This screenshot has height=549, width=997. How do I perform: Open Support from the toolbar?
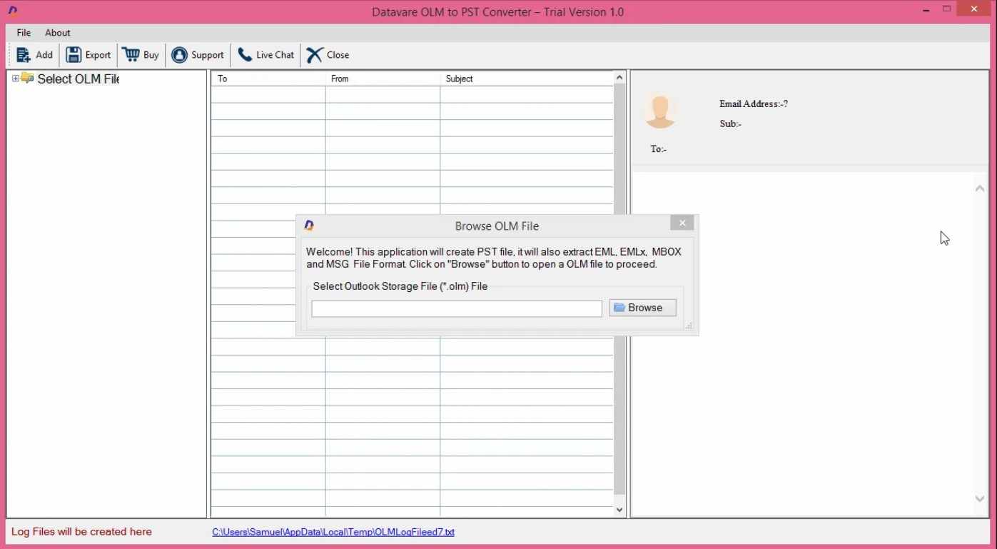click(198, 55)
